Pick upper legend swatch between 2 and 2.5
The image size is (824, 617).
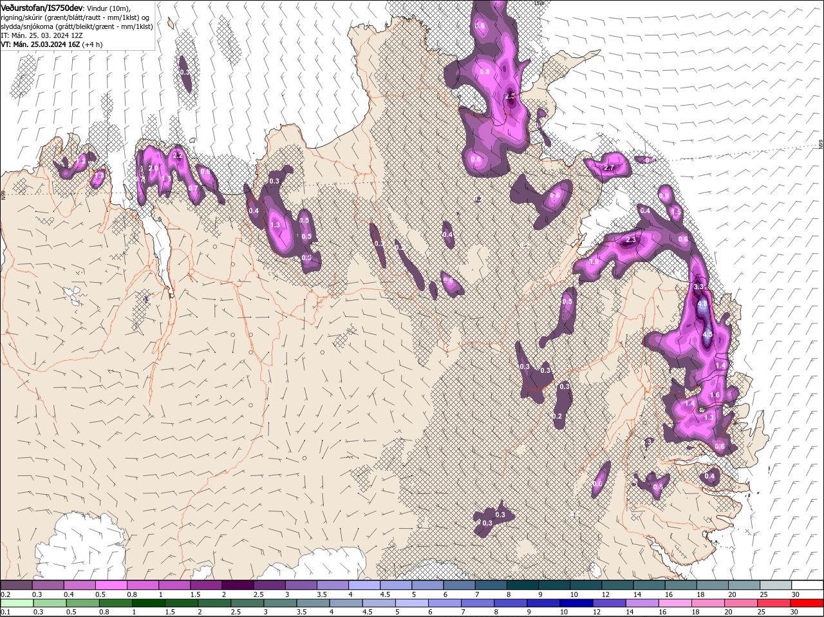(x=238, y=585)
